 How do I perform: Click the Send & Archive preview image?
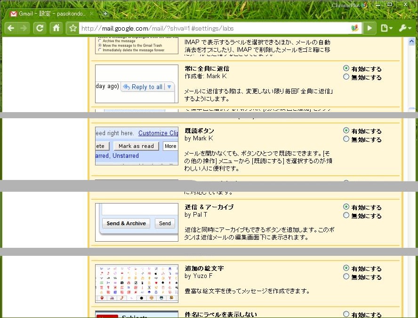137,222
